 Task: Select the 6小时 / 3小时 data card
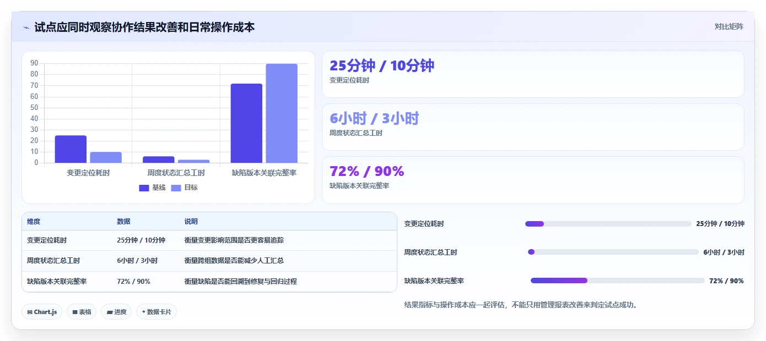point(533,127)
